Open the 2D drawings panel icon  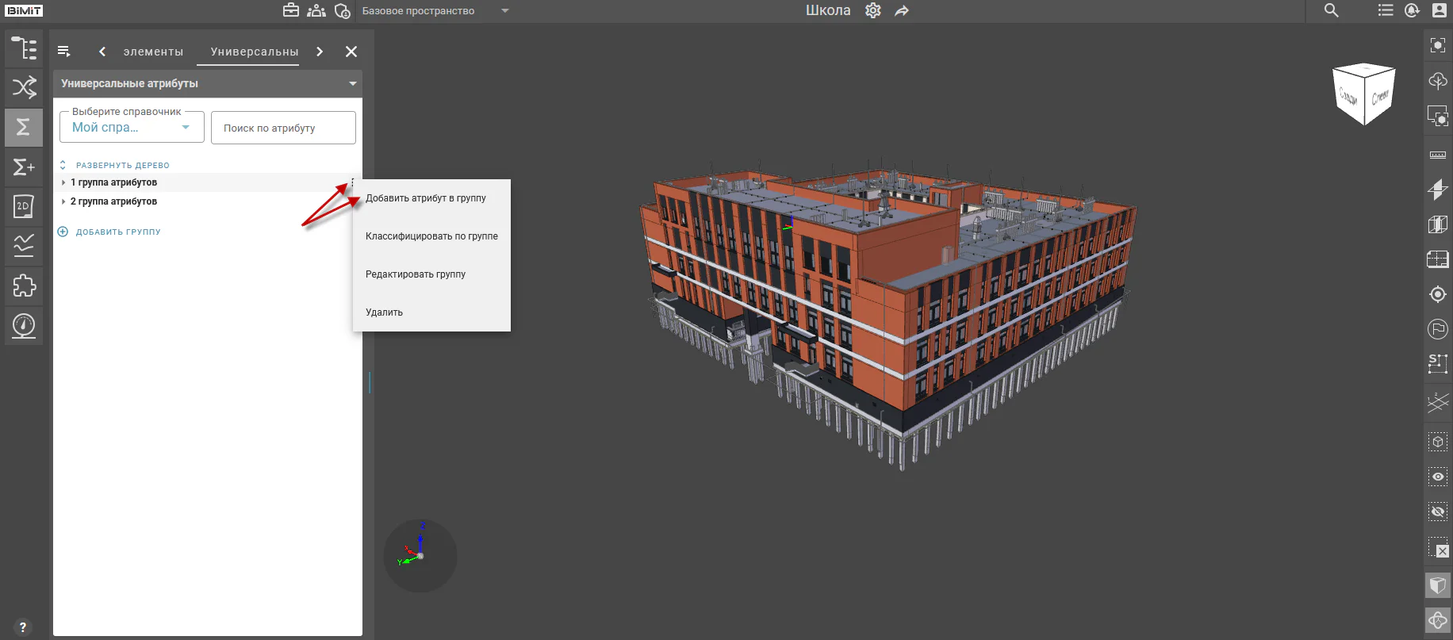[24, 206]
